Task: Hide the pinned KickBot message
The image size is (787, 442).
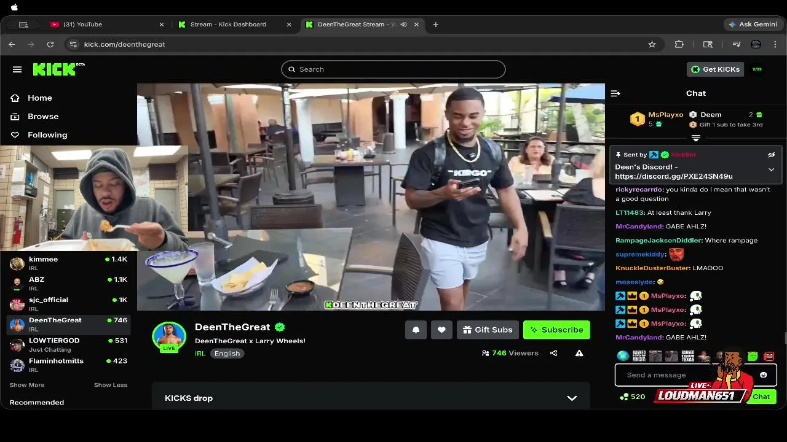Action: point(771,155)
